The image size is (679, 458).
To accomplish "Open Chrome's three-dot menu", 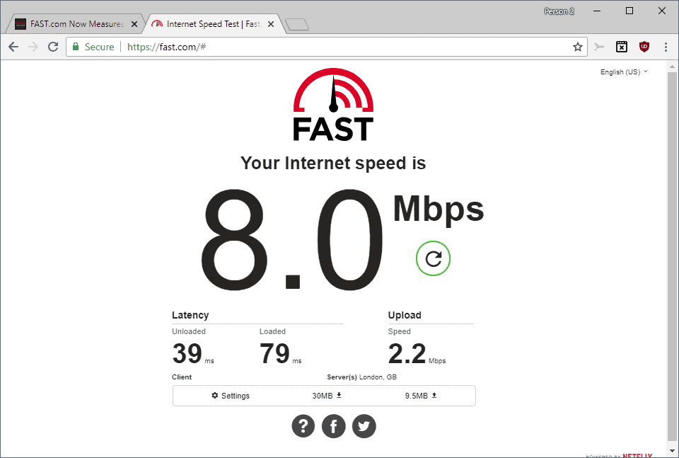I will 666,47.
